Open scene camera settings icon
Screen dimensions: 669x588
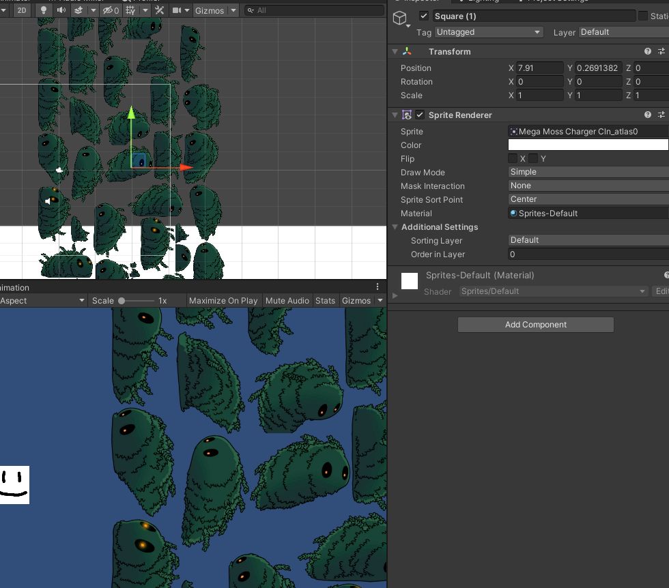177,10
